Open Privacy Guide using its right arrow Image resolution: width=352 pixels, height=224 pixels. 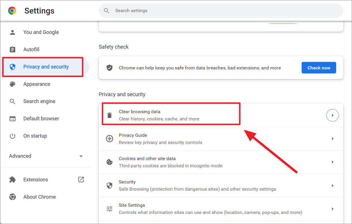tap(332, 139)
